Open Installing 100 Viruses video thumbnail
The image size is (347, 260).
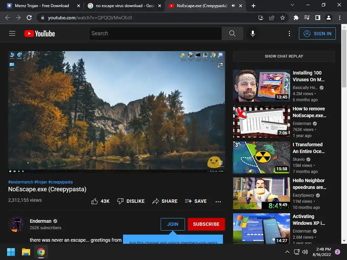(x=261, y=86)
